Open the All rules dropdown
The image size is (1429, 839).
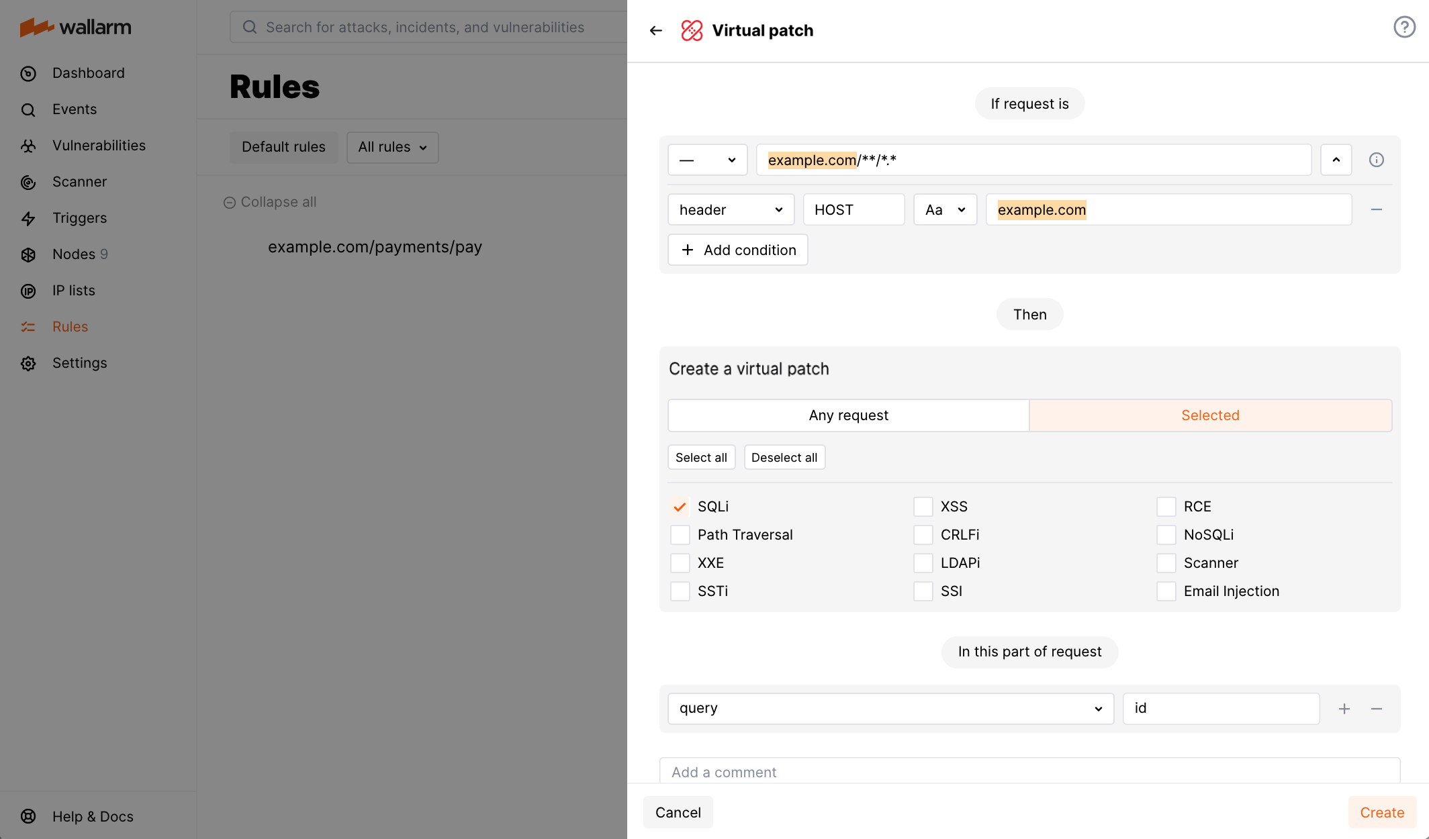[x=392, y=147]
